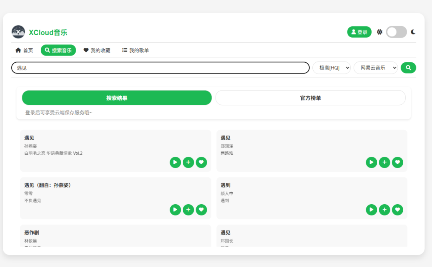Select the 搜索结果 tab button

(x=116, y=98)
